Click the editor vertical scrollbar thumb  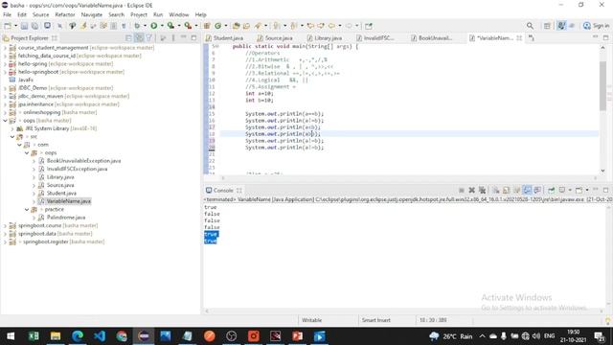602,85
